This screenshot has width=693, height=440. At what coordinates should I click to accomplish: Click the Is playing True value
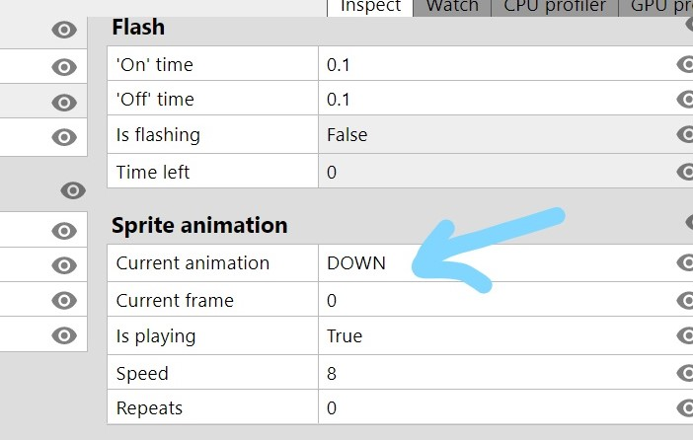345,335
